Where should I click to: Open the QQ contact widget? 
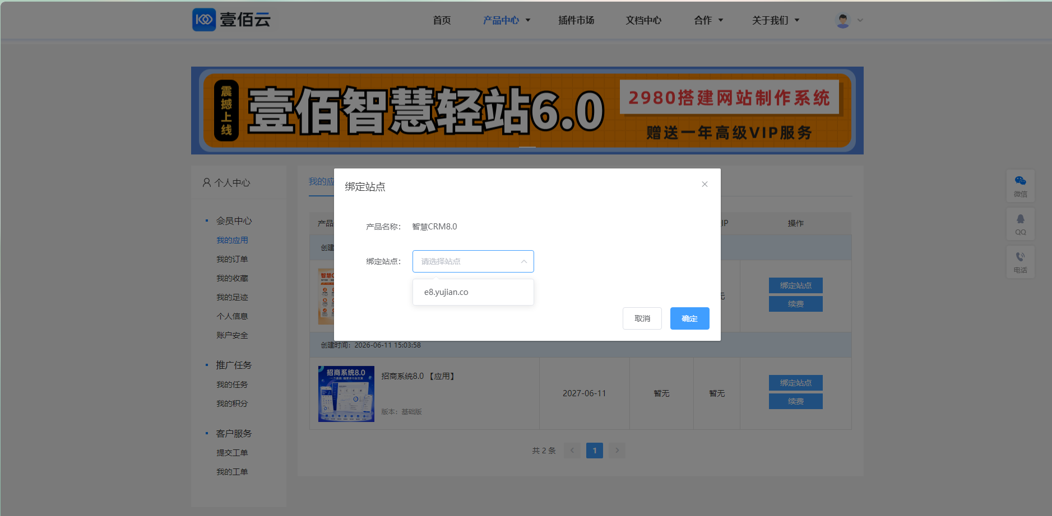coord(1020,224)
